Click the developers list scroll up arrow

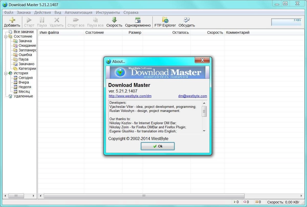coord(204,103)
